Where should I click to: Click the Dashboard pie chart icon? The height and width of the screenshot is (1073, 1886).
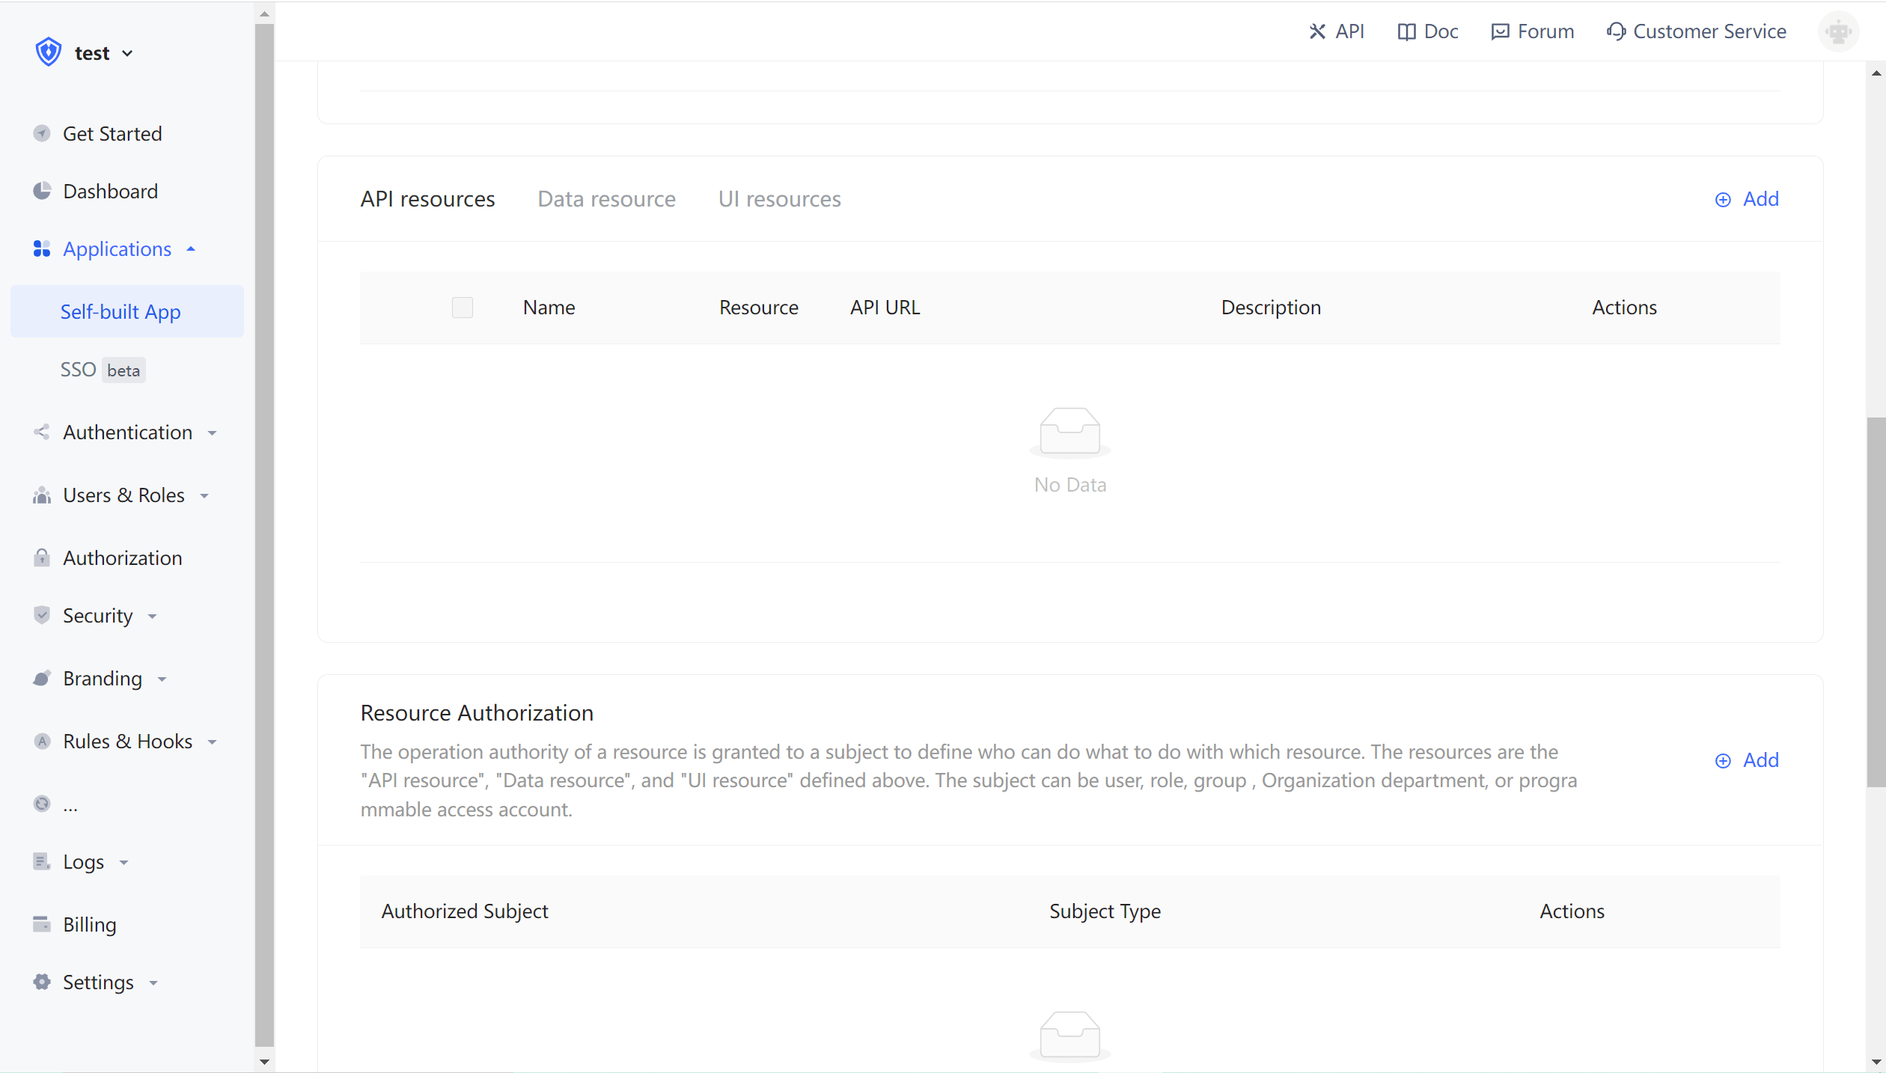point(42,192)
